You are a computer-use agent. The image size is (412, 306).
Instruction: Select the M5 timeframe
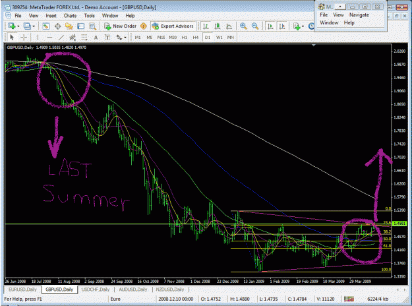click(x=149, y=38)
